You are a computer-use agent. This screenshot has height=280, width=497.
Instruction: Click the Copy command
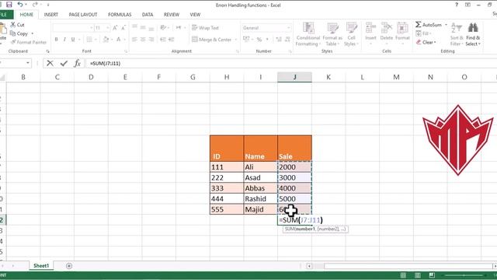[19, 33]
